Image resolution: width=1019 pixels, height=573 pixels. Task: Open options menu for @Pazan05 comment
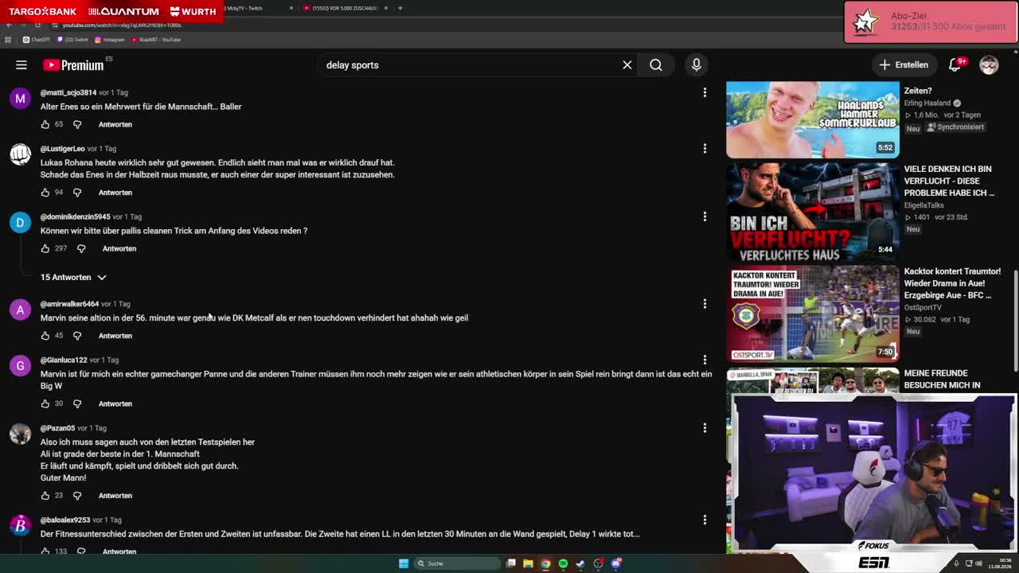(x=705, y=427)
